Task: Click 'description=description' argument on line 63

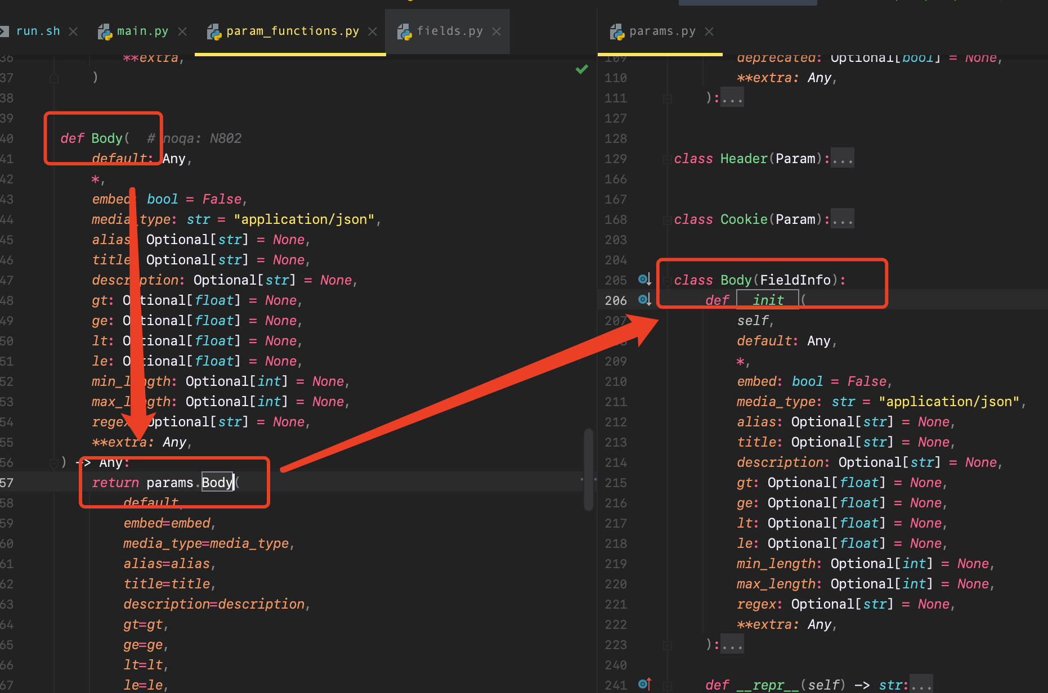Action: (214, 604)
